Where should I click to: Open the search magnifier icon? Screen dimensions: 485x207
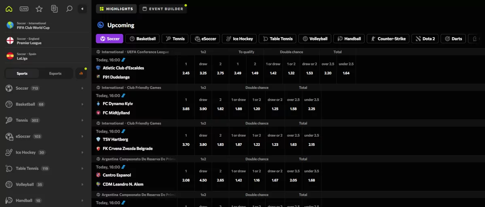(x=69, y=8)
